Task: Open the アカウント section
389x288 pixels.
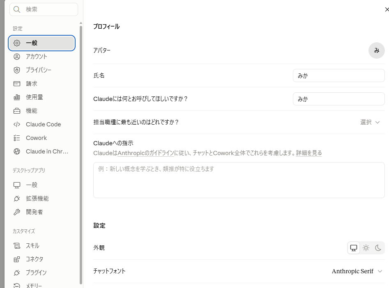Action: coord(41,57)
